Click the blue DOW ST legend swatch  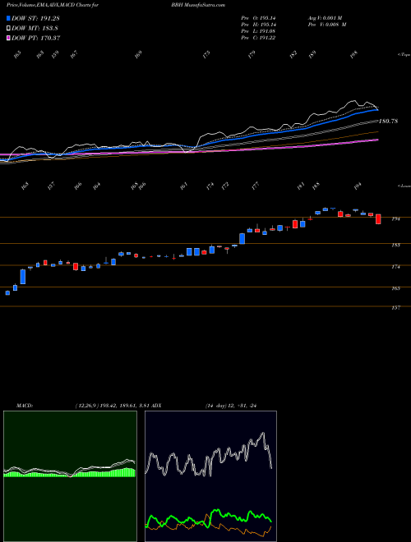[8, 18]
